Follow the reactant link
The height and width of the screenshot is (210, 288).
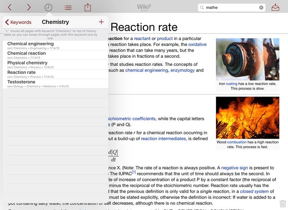(142, 38)
